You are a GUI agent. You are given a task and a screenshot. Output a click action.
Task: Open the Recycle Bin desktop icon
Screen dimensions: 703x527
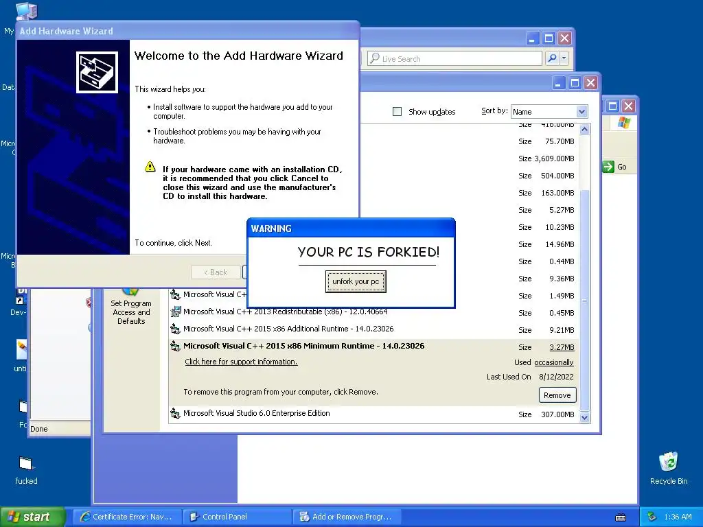pyautogui.click(x=669, y=468)
